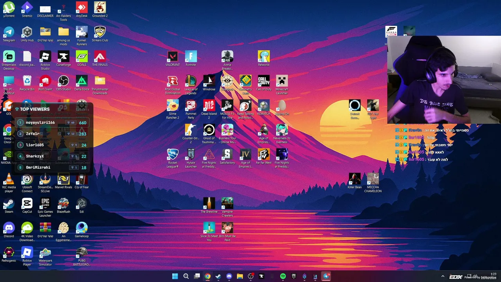
Task: Switch to Spotify in the taskbar
Action: 283,277
